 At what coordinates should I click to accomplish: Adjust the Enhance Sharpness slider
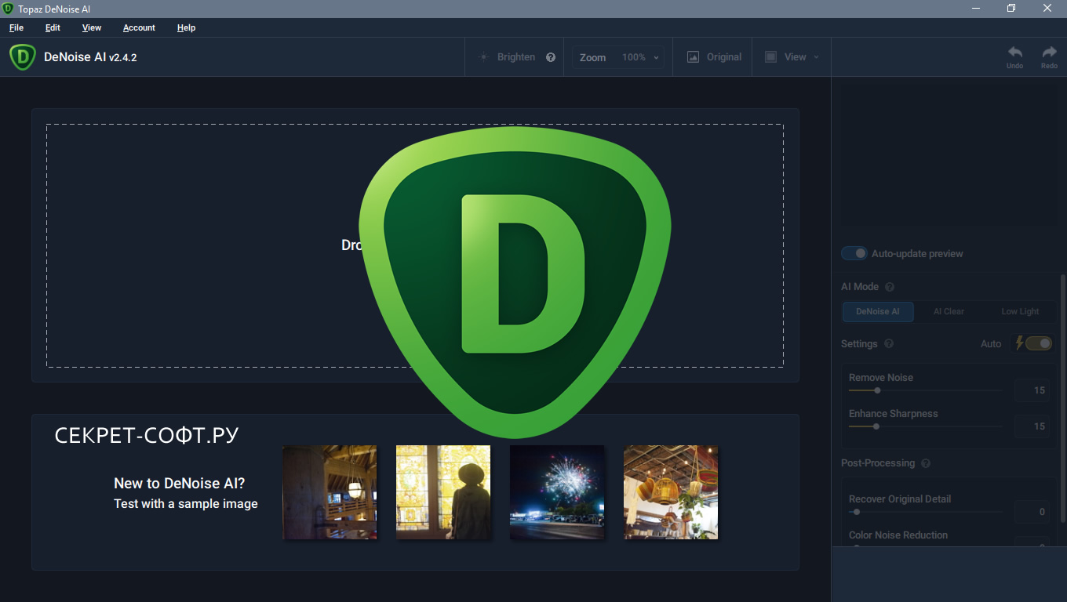(x=926, y=426)
